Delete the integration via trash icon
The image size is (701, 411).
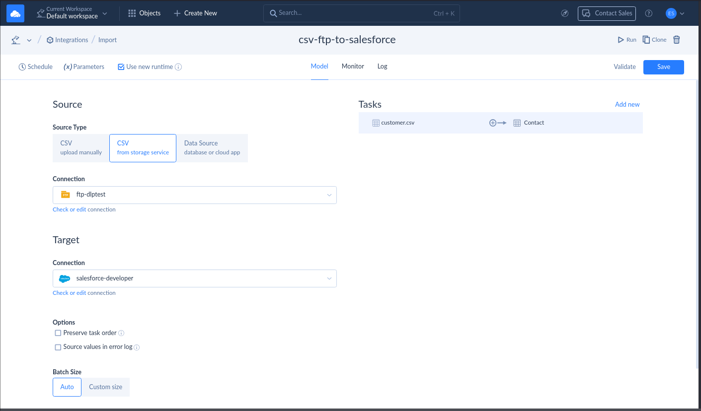pyautogui.click(x=676, y=39)
